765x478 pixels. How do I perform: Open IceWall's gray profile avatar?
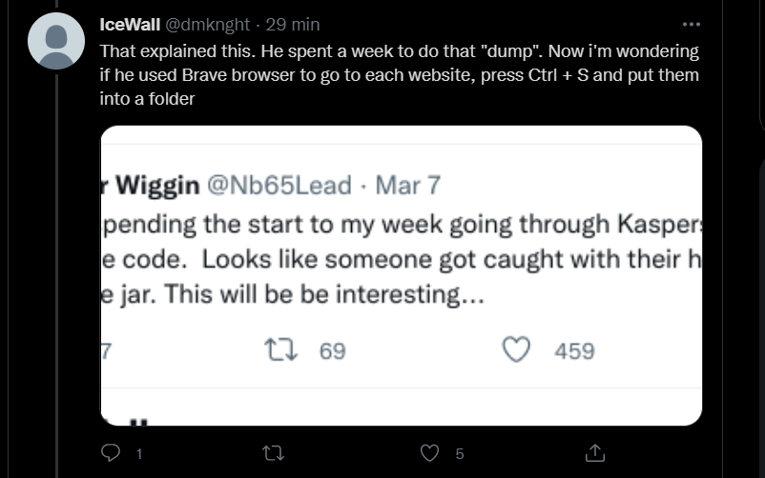click(56, 41)
